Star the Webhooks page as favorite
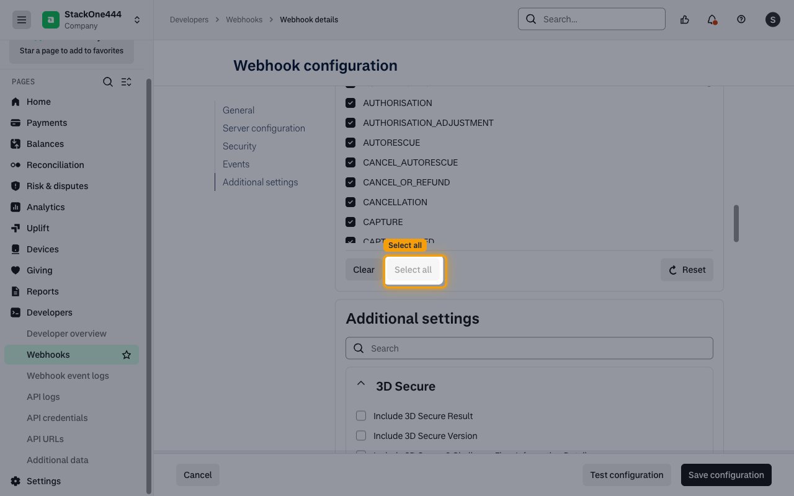The image size is (794, 496). (x=127, y=355)
